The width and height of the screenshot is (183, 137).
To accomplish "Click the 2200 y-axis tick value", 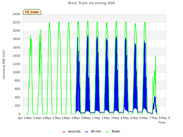I will [17, 22].
